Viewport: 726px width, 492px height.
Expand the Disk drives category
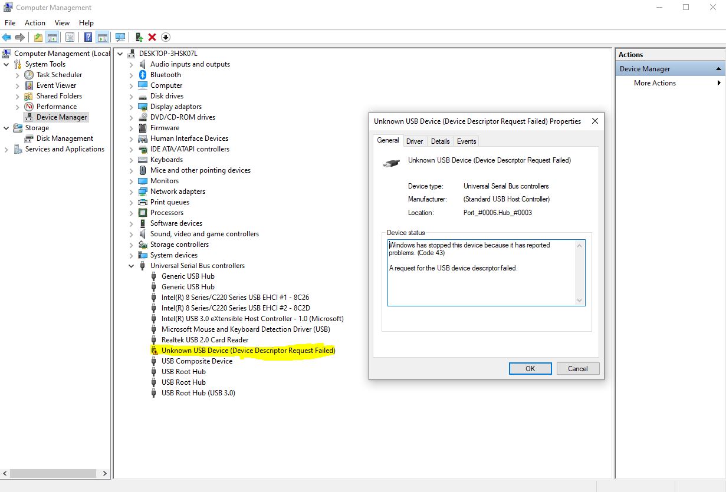131,96
